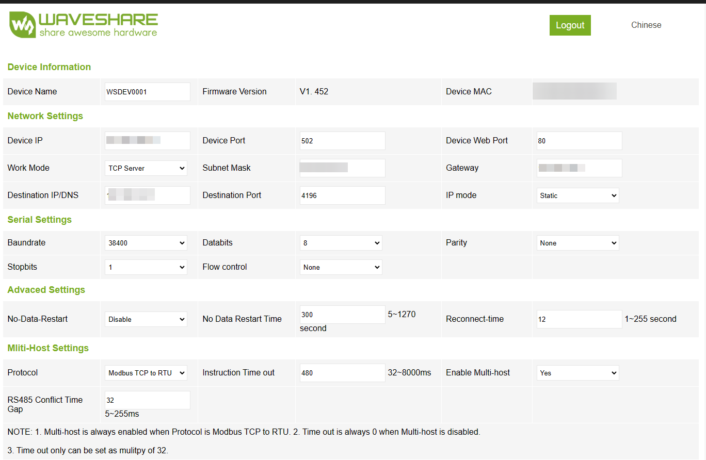The image size is (706, 460).
Task: Expand the Baundrate dropdown
Action: (x=147, y=243)
